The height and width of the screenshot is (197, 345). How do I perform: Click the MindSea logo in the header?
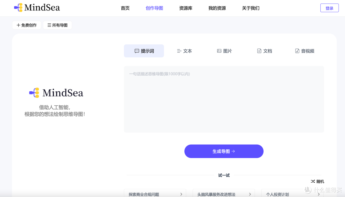click(37, 8)
